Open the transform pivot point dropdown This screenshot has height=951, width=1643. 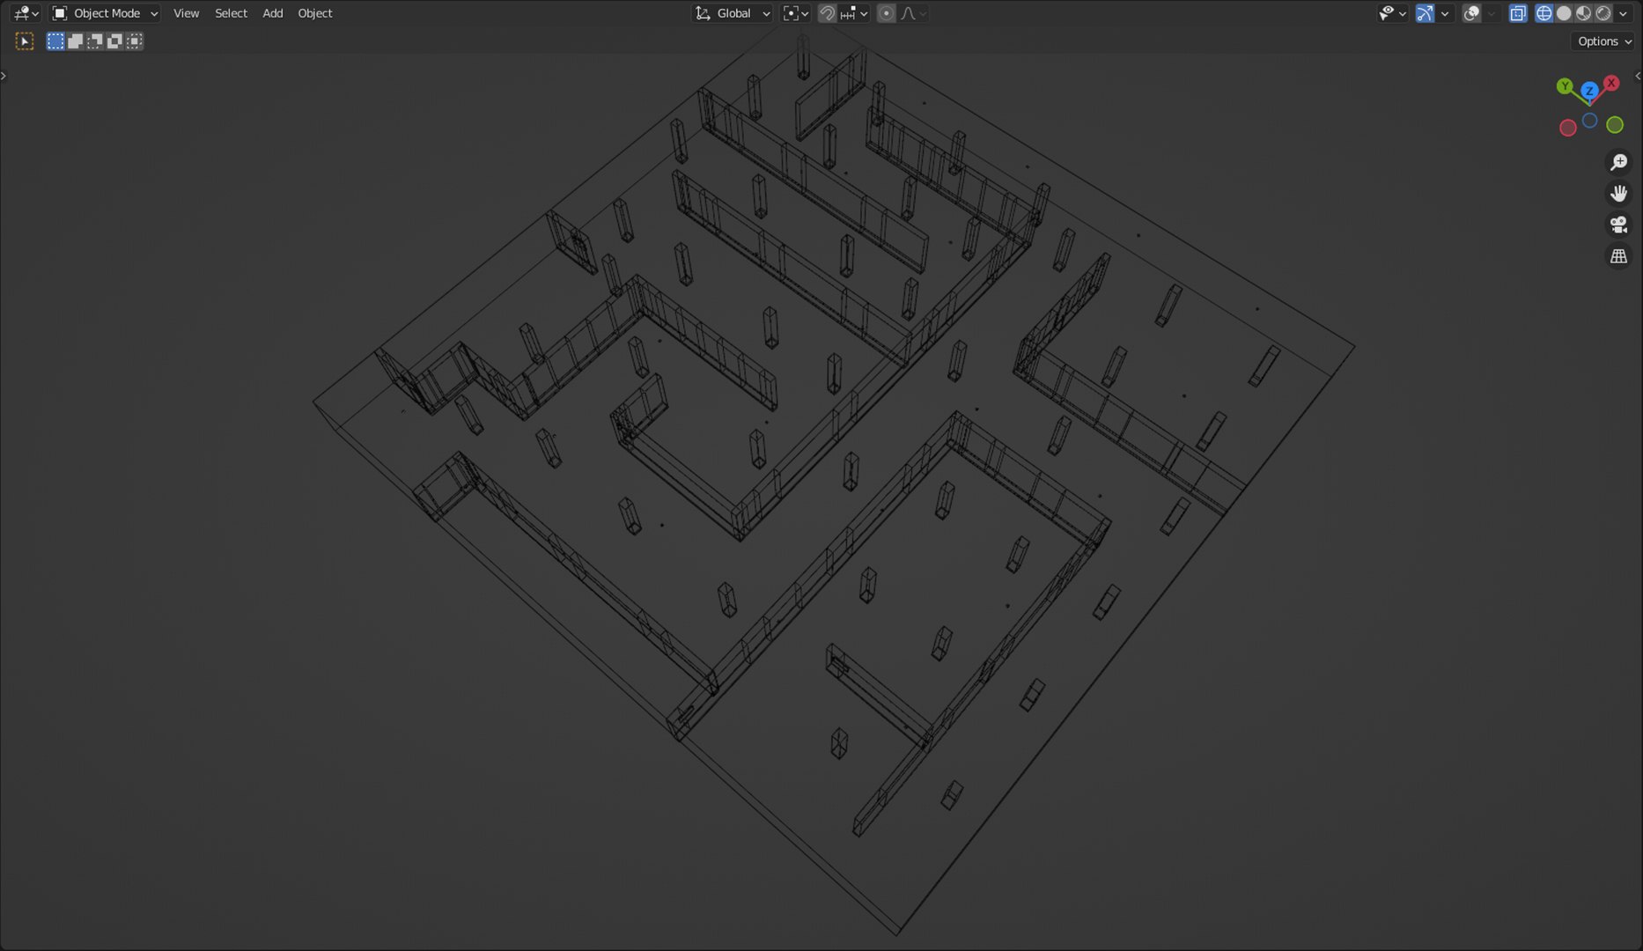pyautogui.click(x=795, y=13)
